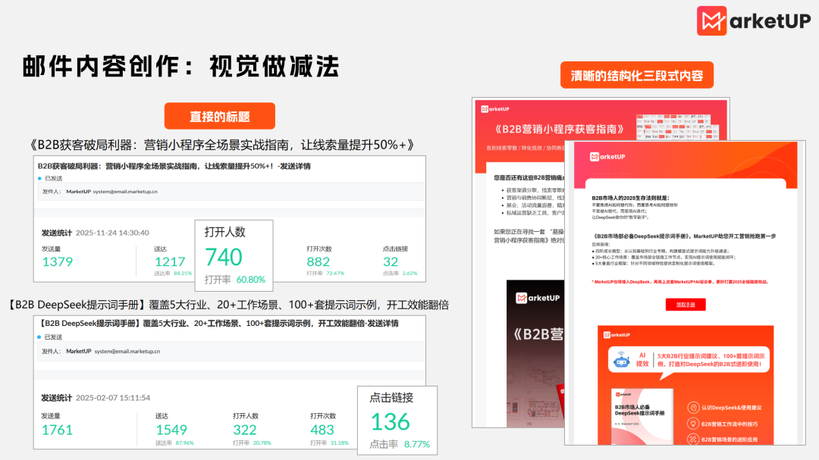Click the green 已发送 status dot

[39, 177]
